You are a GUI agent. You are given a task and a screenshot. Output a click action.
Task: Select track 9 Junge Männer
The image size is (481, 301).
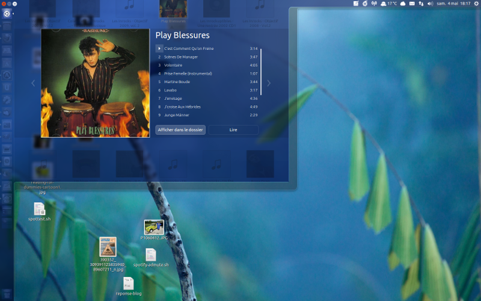[x=207, y=115]
